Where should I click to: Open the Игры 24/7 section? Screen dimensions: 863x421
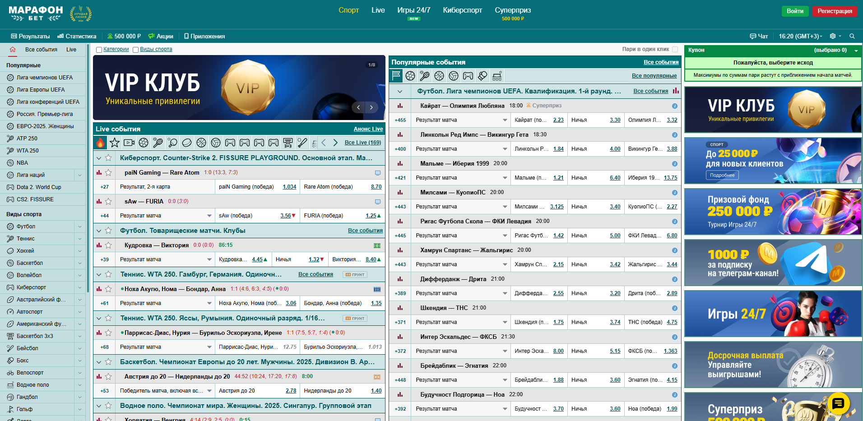tap(414, 10)
